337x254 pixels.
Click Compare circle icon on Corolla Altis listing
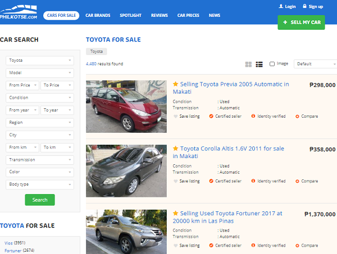[297, 181]
